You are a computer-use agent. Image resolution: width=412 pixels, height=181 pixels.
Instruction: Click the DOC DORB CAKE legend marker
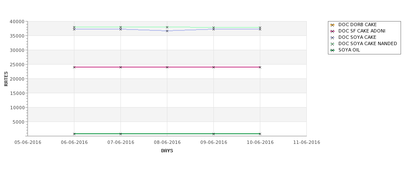(x=332, y=25)
